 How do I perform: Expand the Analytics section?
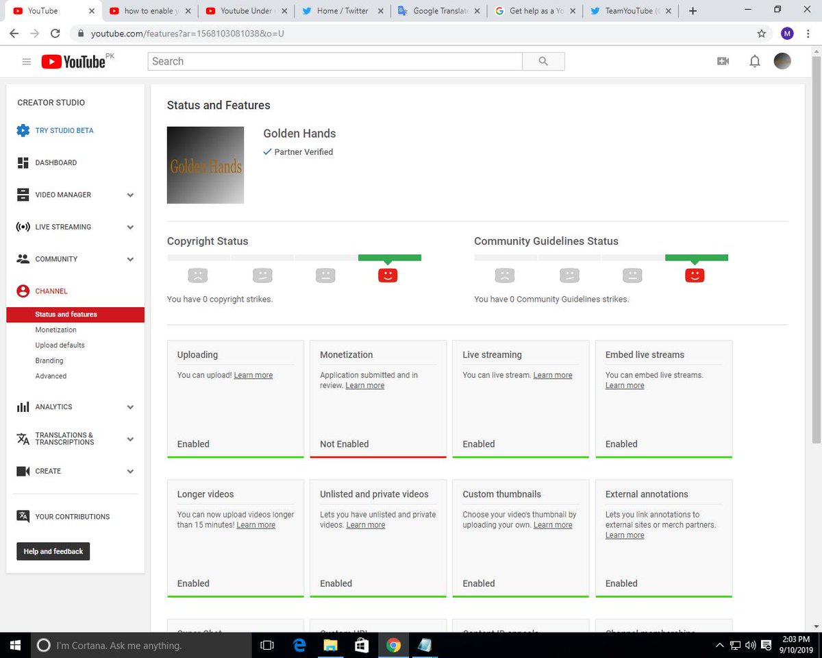[130, 407]
